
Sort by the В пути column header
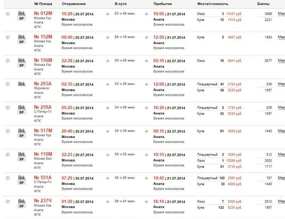tap(121, 4)
